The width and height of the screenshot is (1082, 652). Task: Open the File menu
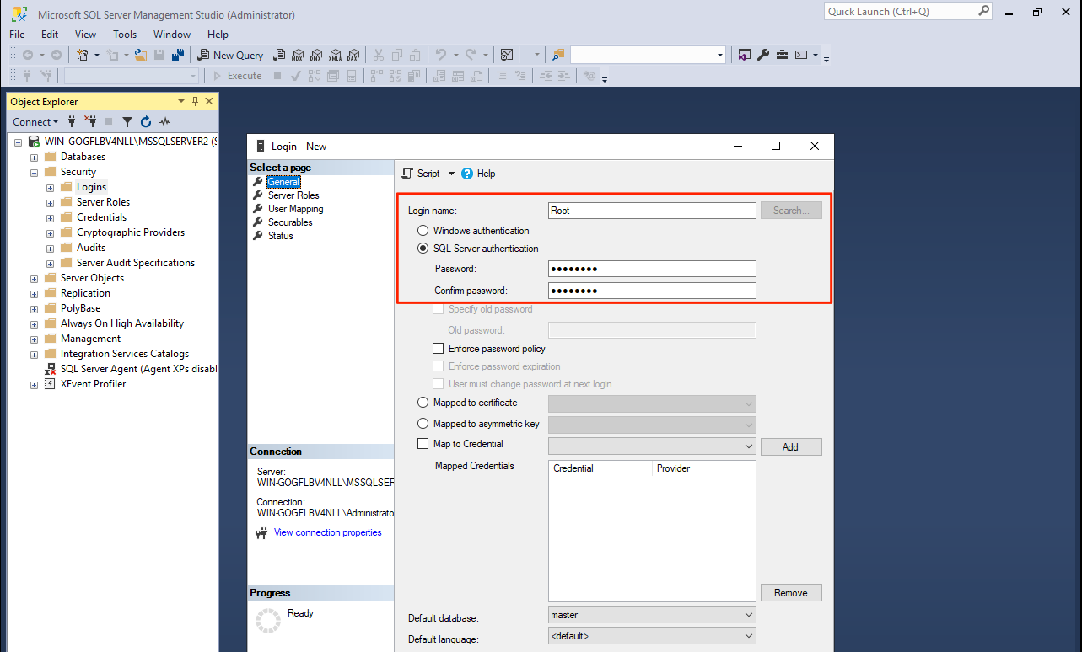click(x=17, y=35)
